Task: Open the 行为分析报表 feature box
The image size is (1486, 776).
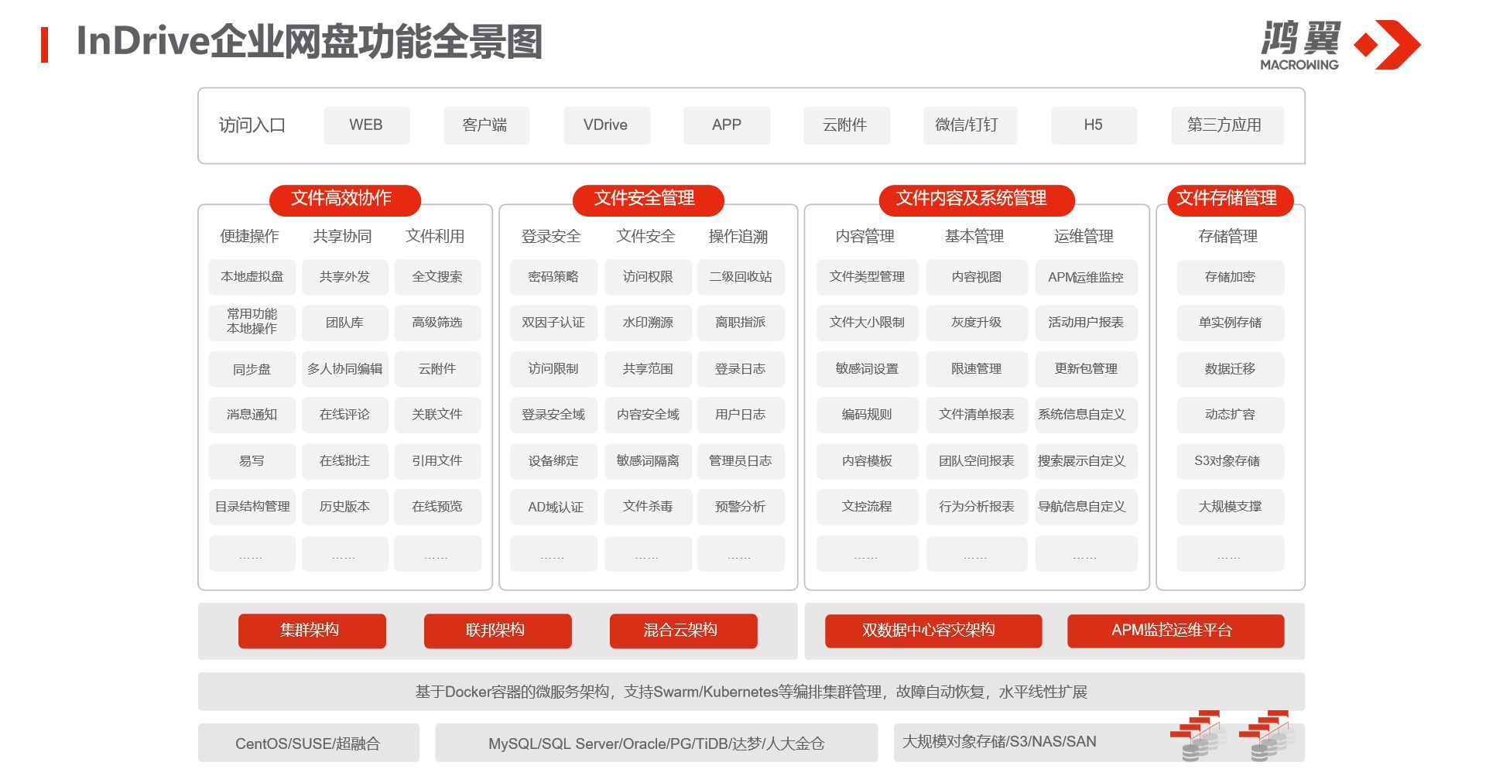Action: click(x=976, y=507)
